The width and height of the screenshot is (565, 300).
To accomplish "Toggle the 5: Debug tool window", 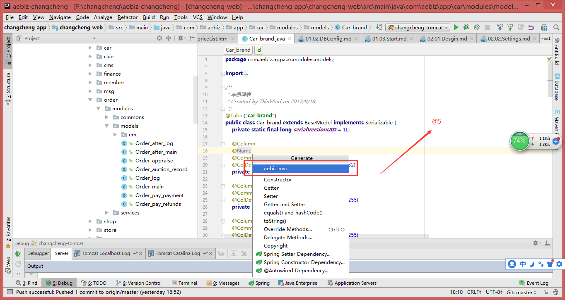I will pos(59,283).
